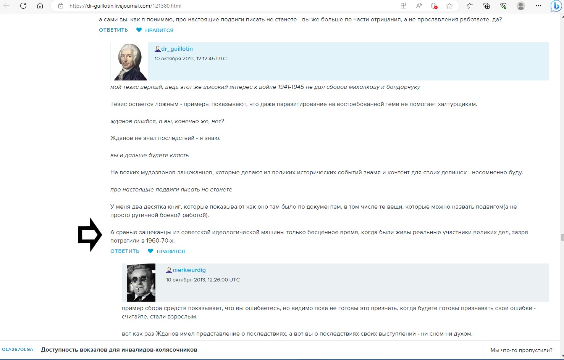Click merkwurdig's black-and-white avatar thumbnail

141,283
